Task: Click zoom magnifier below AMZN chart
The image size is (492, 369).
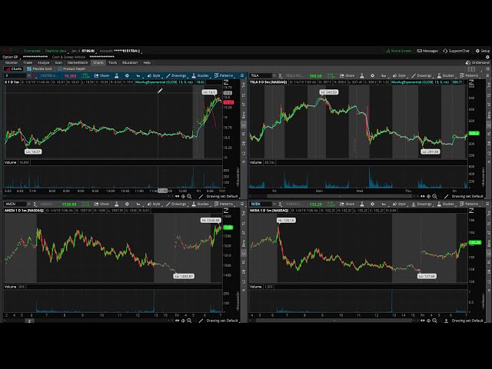Action: (x=189, y=321)
